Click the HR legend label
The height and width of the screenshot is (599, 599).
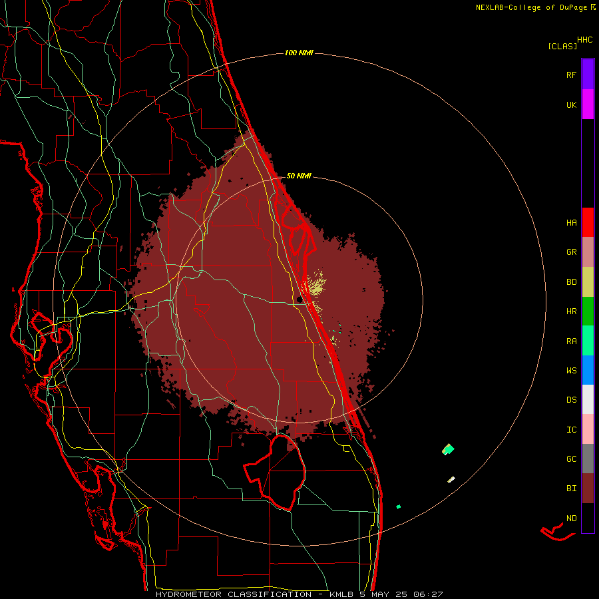[571, 311]
